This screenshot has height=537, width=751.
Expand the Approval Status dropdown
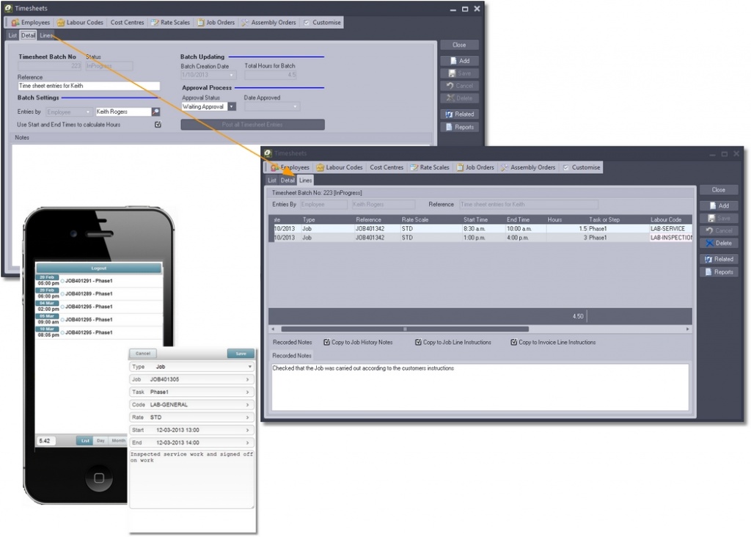coord(232,107)
